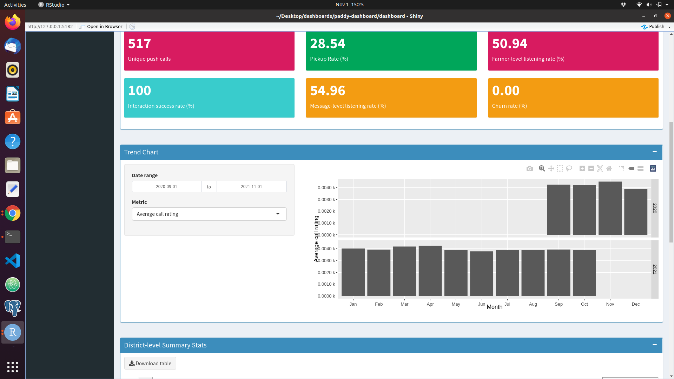The image size is (674, 379).
Task: Click the Wi-Fi status icon
Action: tap(639, 5)
